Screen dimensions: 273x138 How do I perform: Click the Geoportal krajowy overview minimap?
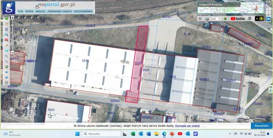pyautogui.click(x=230, y=9)
